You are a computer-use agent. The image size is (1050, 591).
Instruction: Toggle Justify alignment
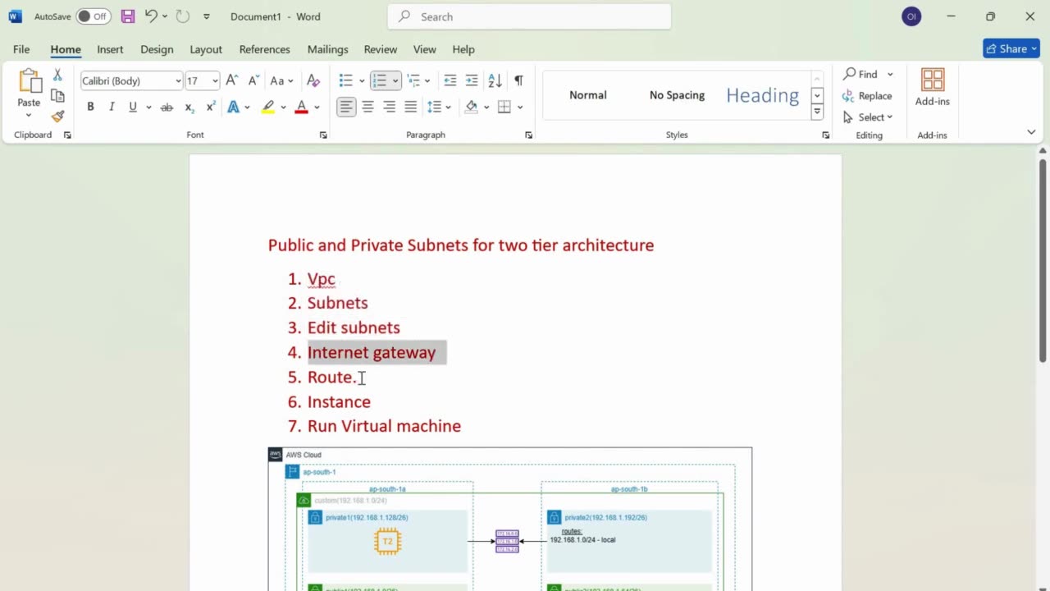point(410,107)
